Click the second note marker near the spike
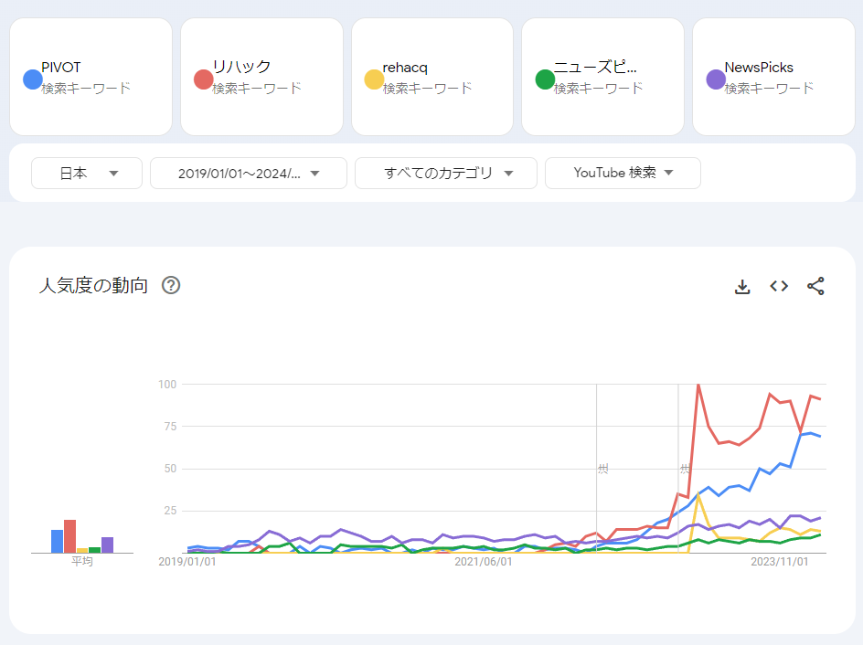The height and width of the screenshot is (645, 863). point(685,469)
